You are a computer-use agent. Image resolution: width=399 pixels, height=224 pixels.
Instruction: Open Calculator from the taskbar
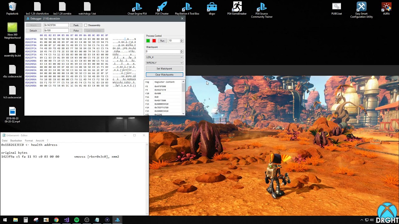26,220
